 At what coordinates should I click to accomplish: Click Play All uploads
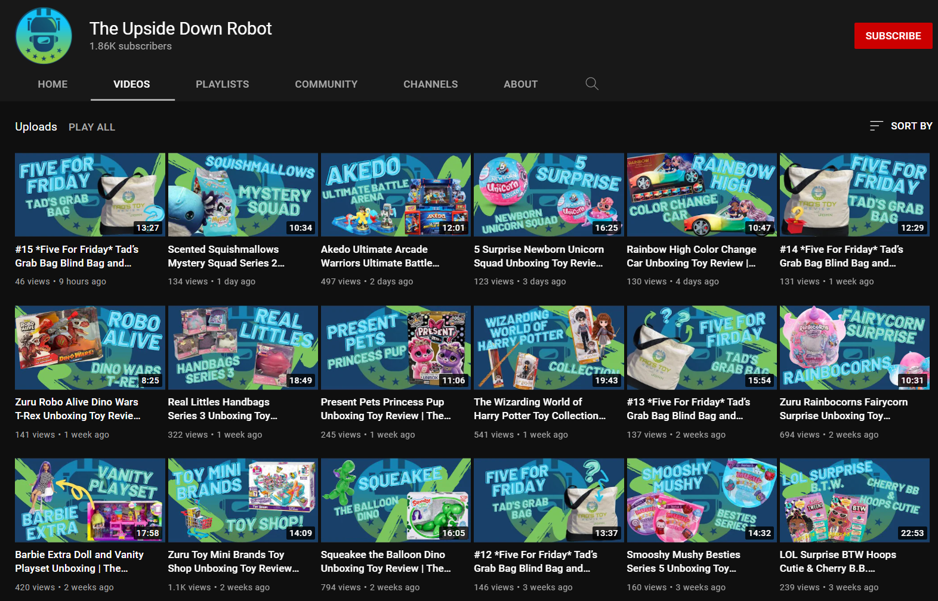tap(92, 127)
